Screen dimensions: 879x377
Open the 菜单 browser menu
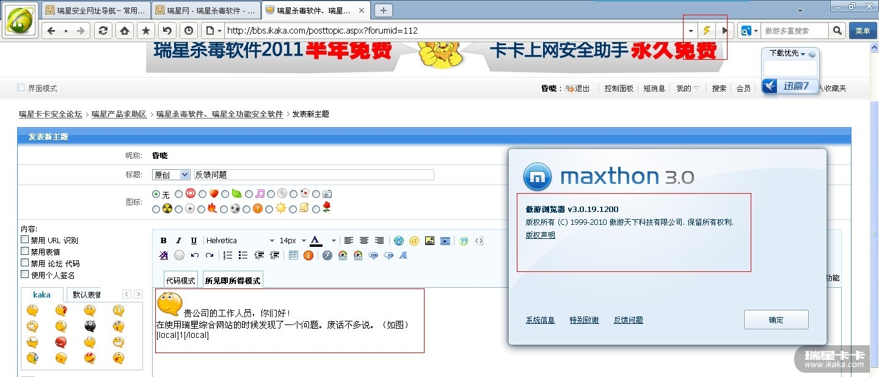click(x=863, y=31)
